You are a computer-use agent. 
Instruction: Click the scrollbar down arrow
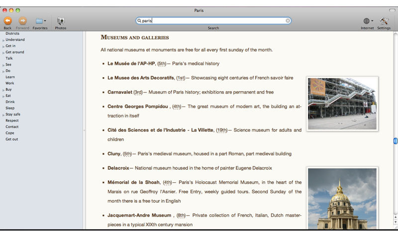coord(396,222)
